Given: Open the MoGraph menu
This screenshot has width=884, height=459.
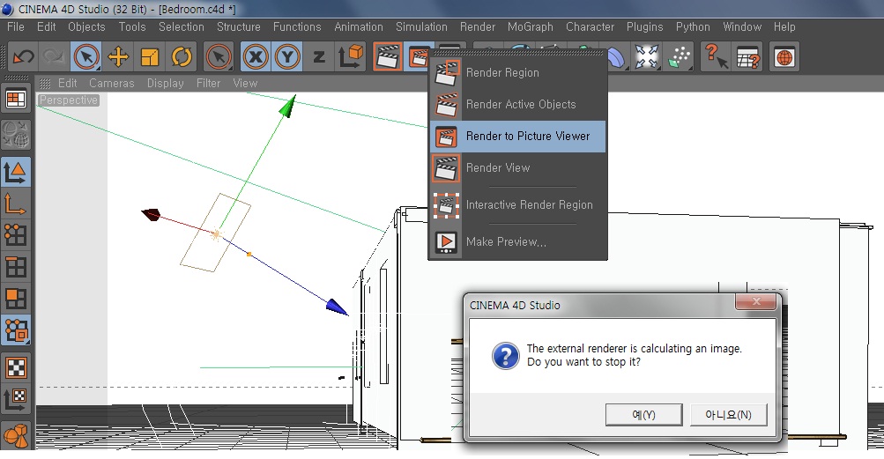Looking at the screenshot, I should point(530,27).
